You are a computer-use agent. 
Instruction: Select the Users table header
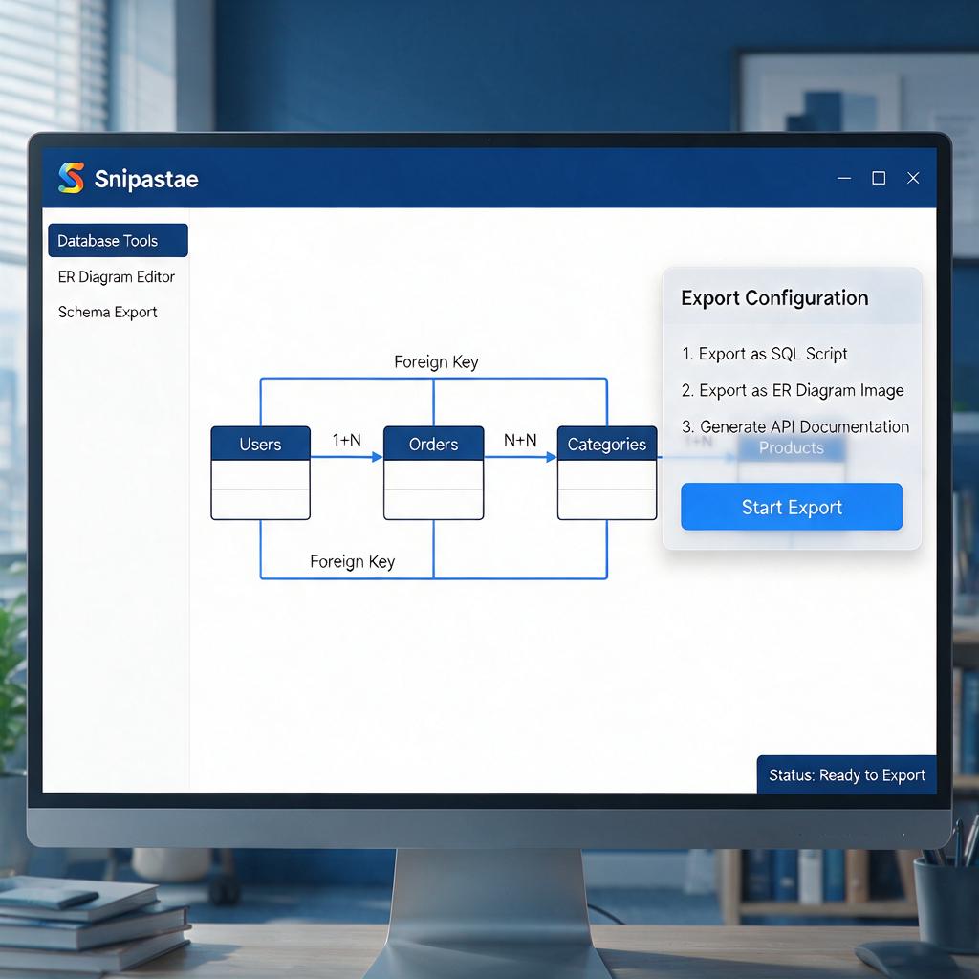pyautogui.click(x=260, y=444)
